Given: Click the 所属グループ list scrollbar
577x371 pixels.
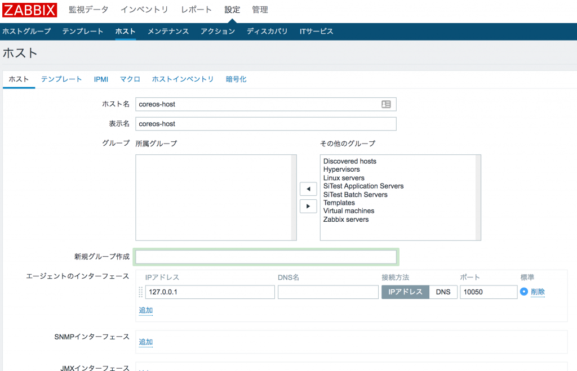Looking at the screenshot, I should pos(294,198).
